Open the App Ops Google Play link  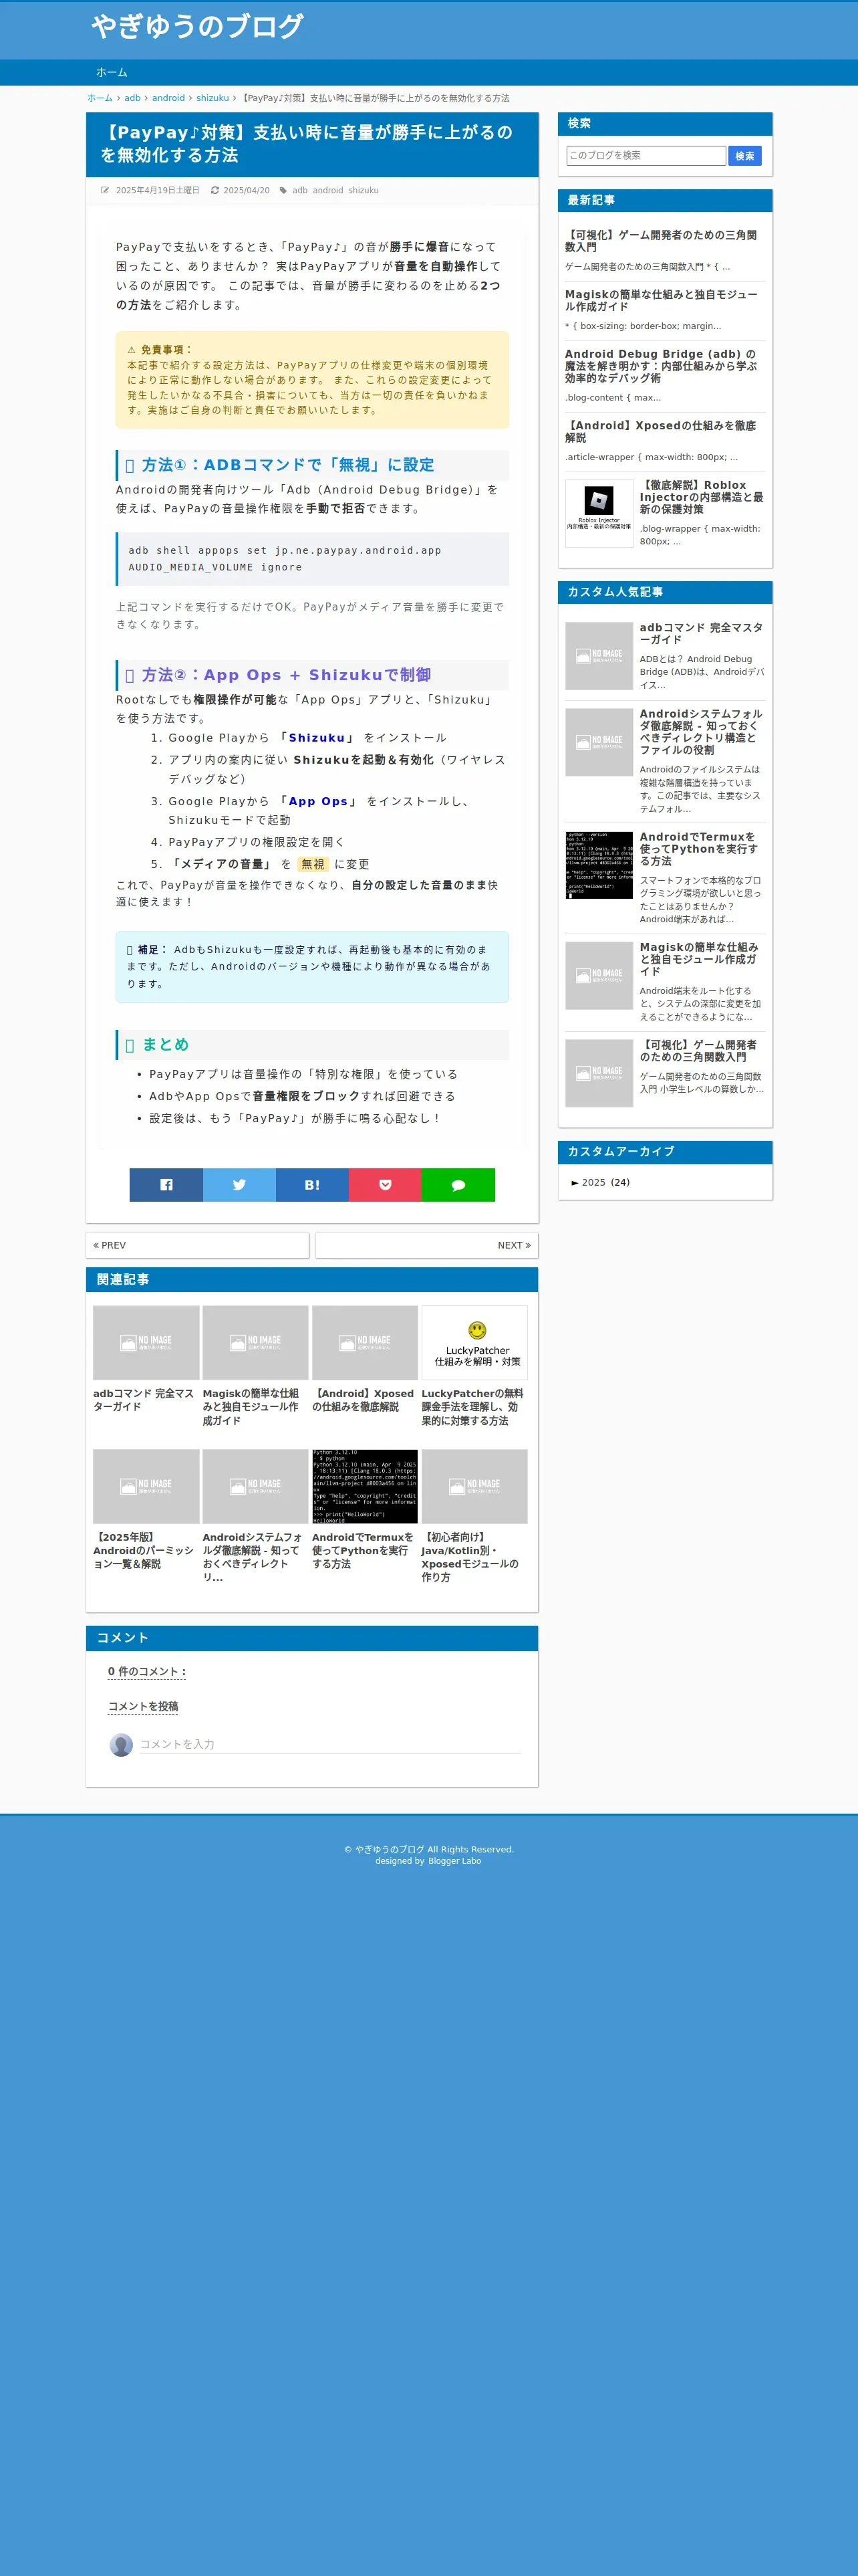[317, 801]
